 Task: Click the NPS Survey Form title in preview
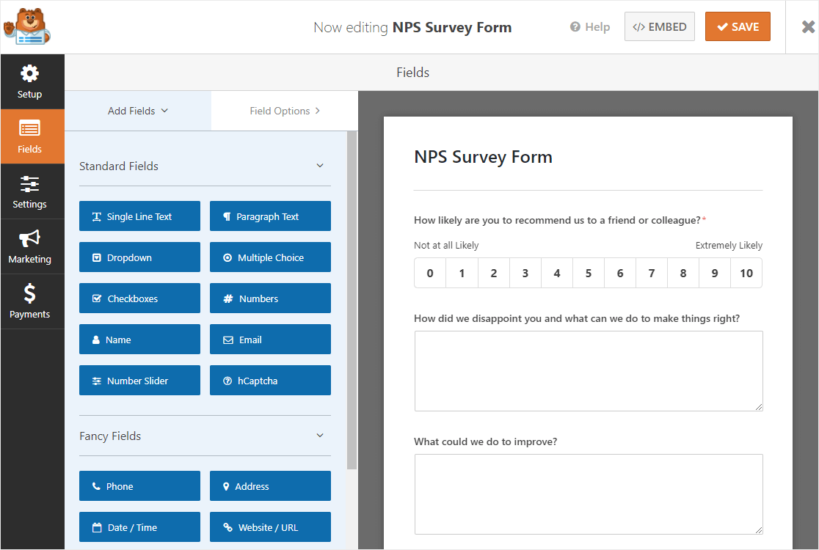[x=483, y=157]
